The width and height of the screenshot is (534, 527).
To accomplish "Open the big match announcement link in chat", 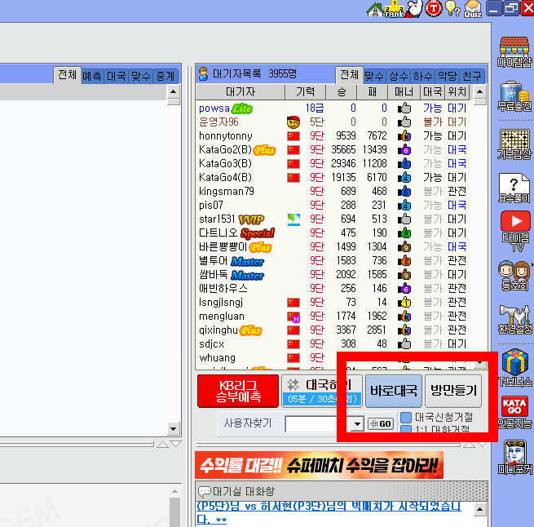I will point(329,513).
